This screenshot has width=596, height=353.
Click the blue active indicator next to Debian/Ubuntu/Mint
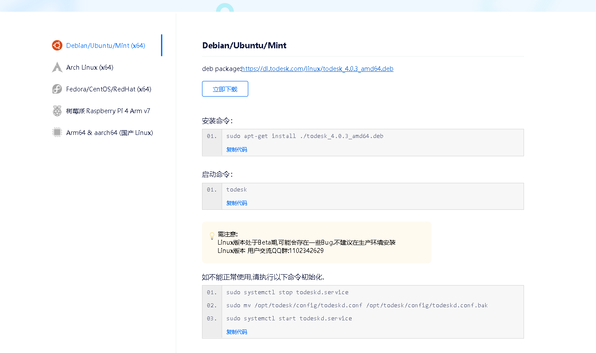click(x=162, y=45)
